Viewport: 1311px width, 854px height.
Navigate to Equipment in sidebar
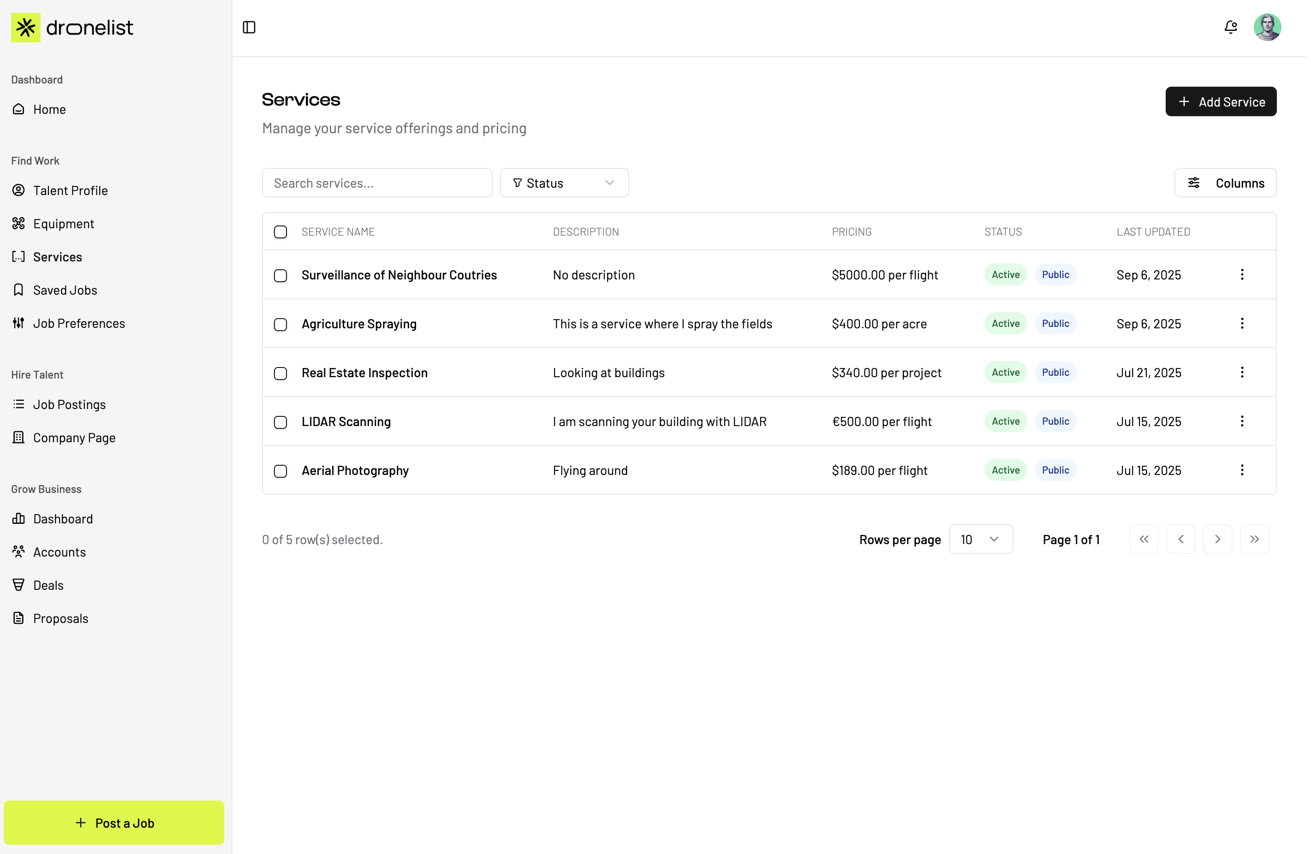point(63,224)
